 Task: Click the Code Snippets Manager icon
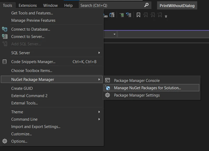4,62
